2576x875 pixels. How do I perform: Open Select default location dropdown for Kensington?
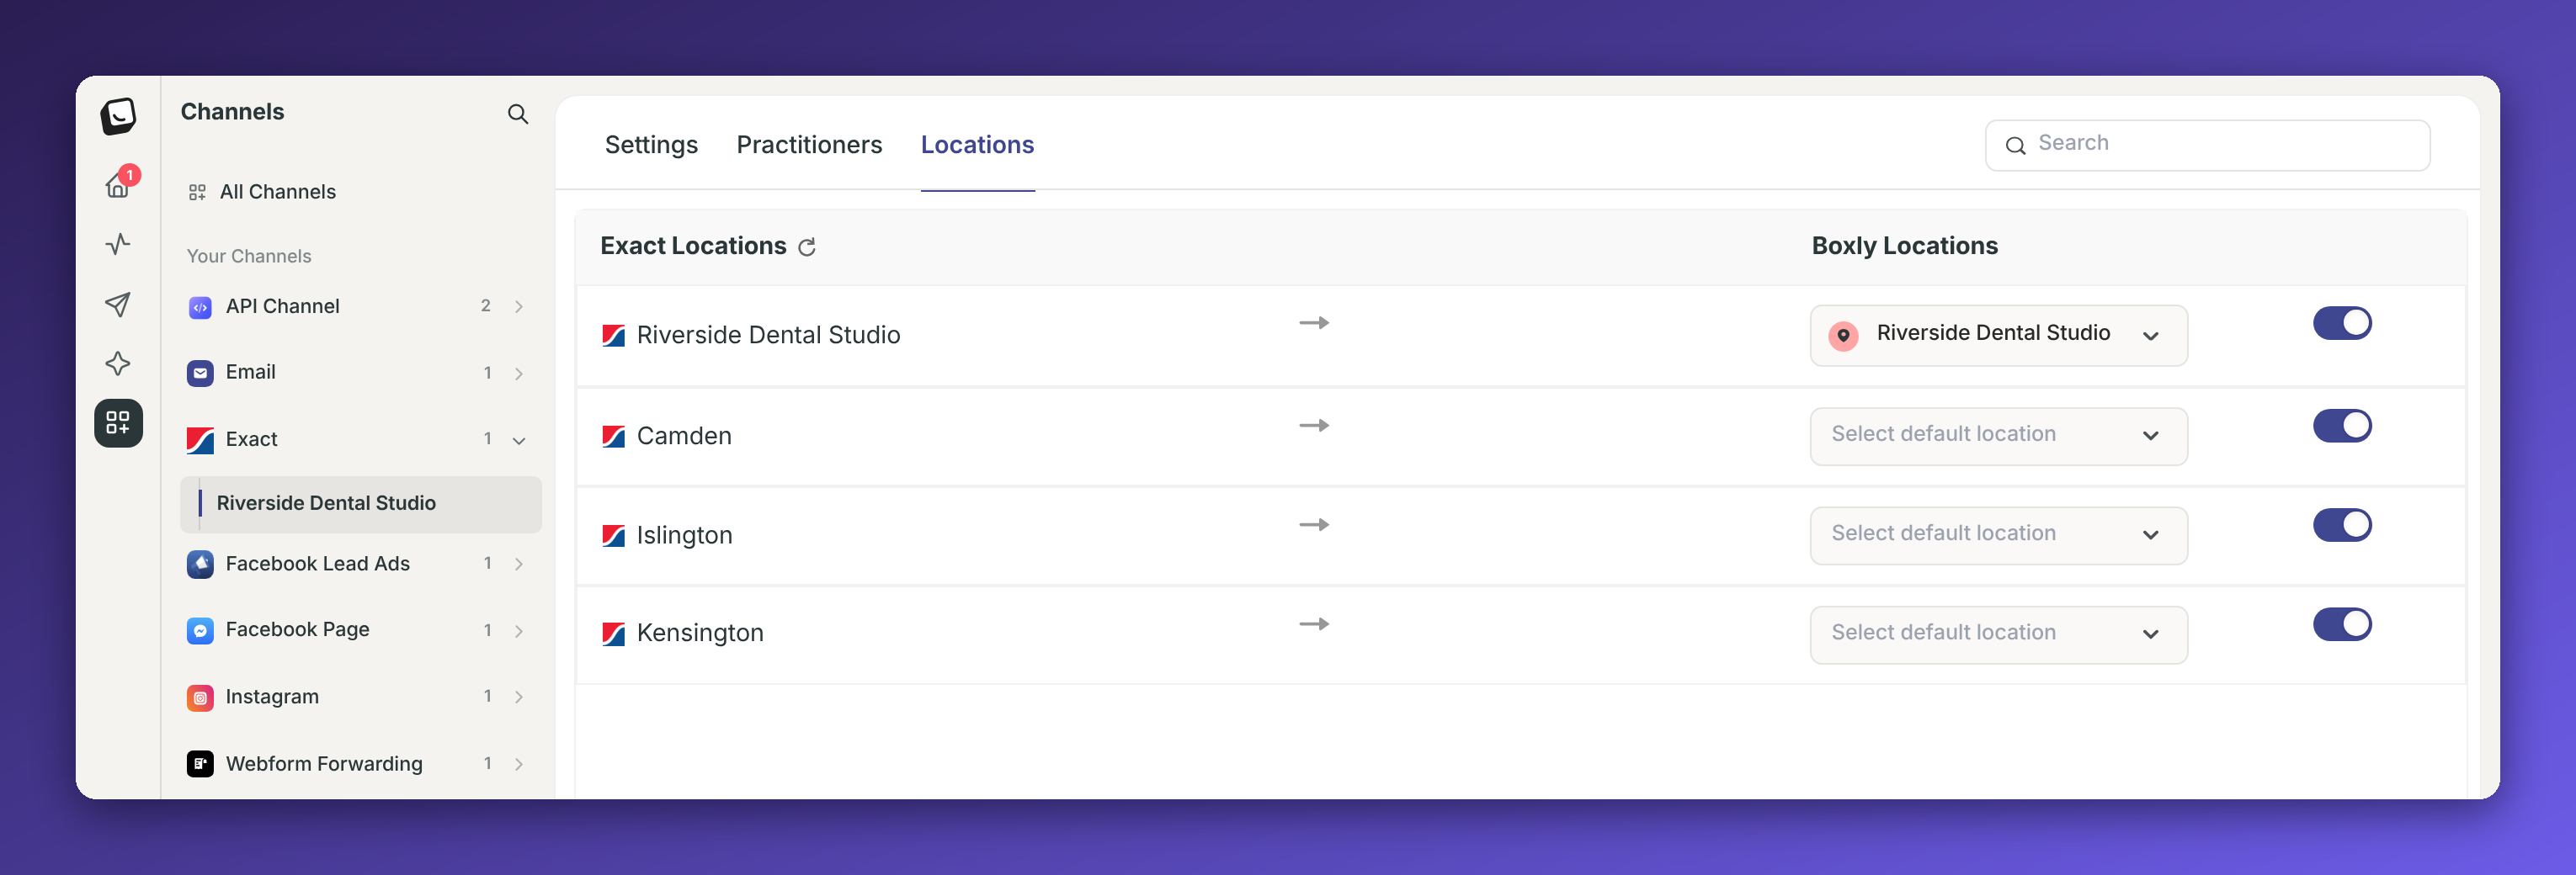1998,634
